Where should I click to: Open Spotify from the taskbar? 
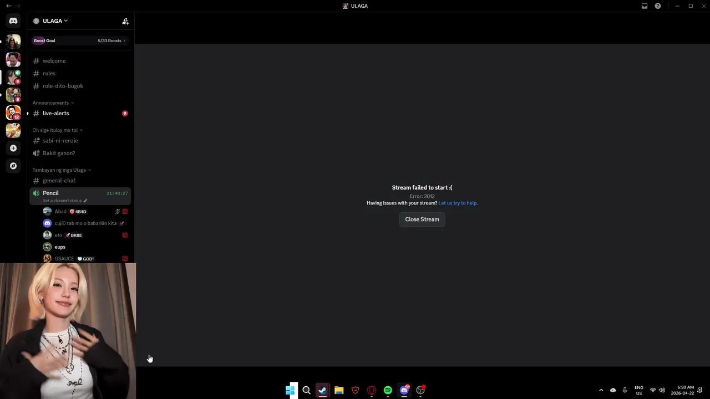(x=388, y=390)
